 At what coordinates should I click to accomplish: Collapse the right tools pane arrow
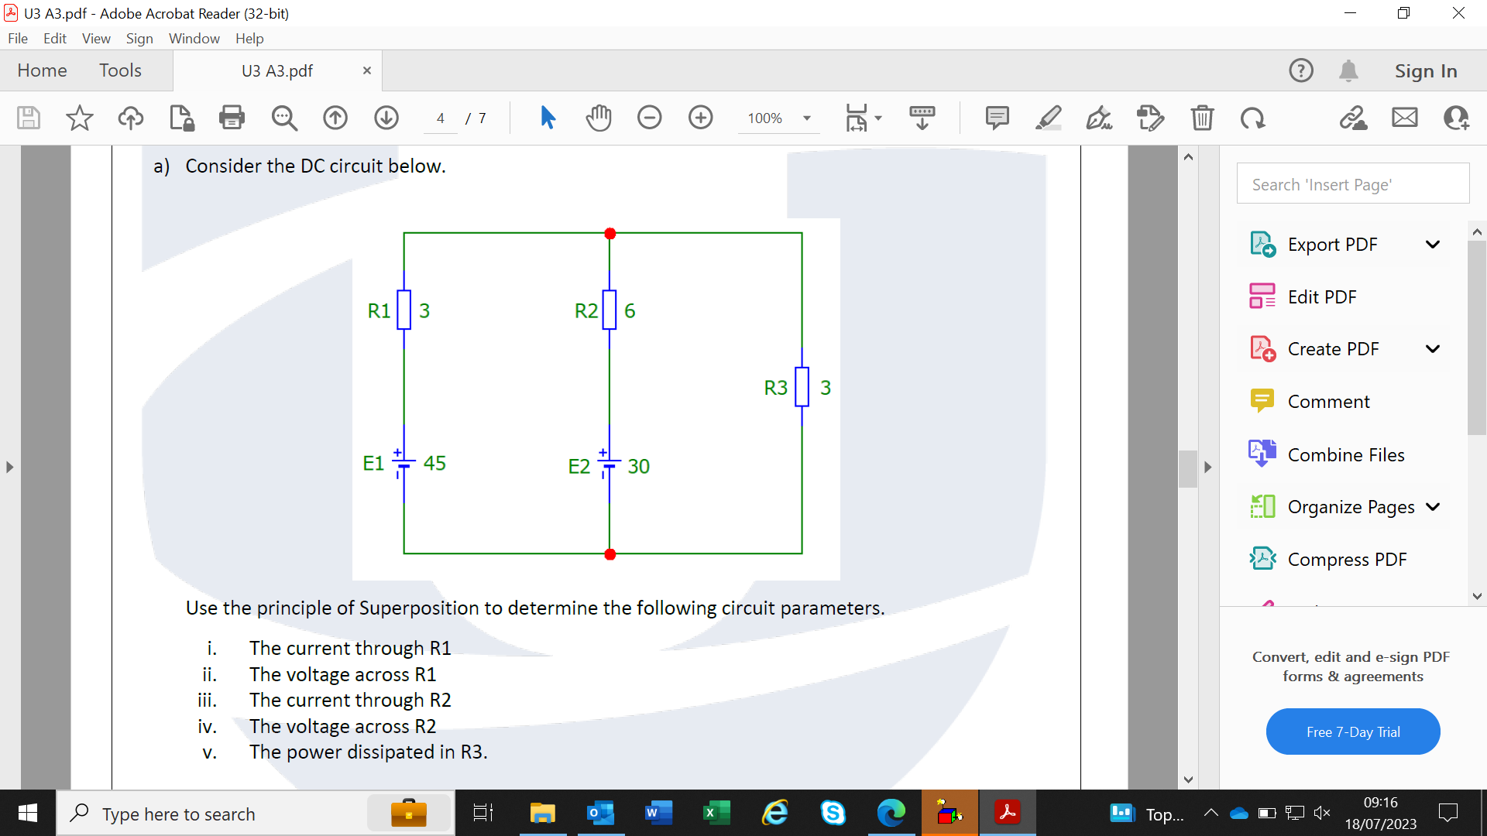pyautogui.click(x=1207, y=467)
